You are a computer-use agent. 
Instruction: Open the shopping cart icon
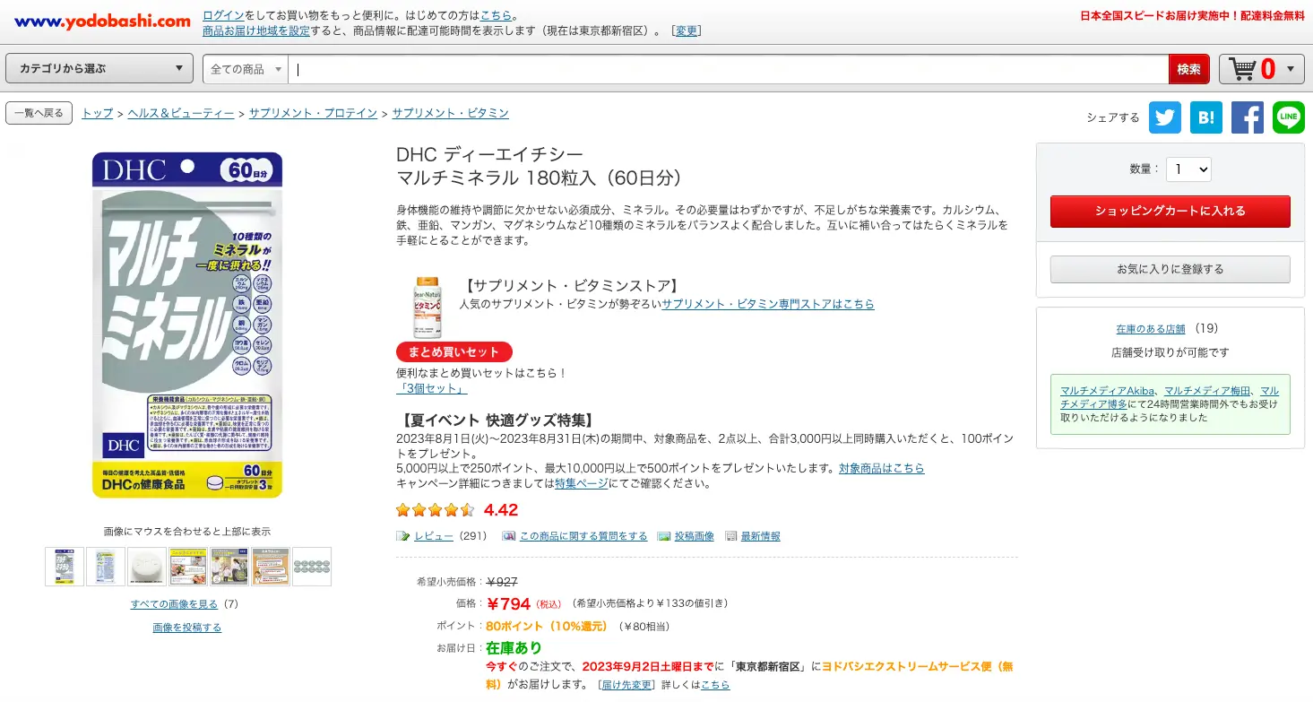[x=1242, y=69]
